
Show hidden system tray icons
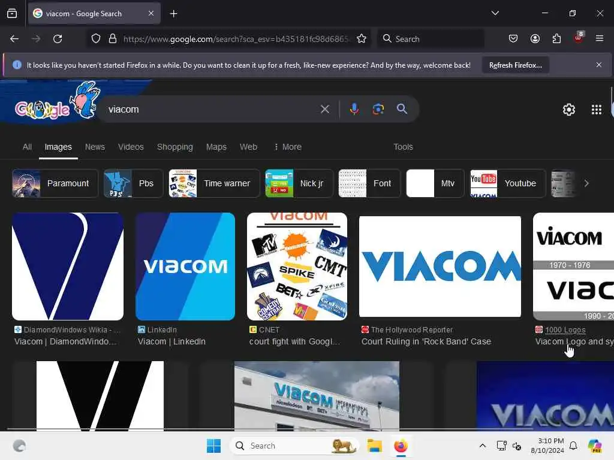coord(483,446)
